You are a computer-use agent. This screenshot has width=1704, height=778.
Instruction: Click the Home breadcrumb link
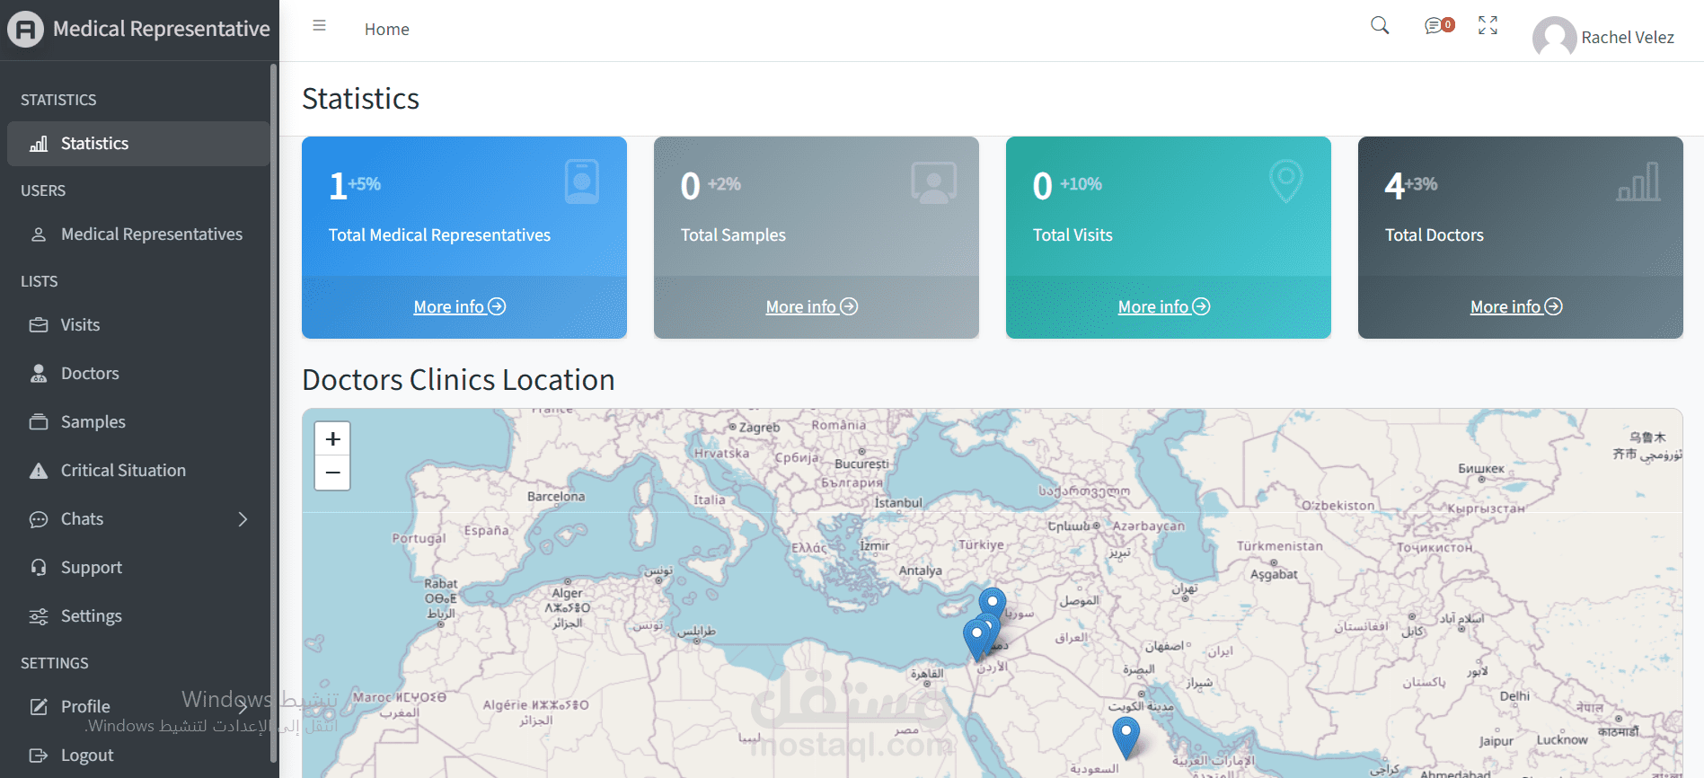pyautogui.click(x=387, y=30)
